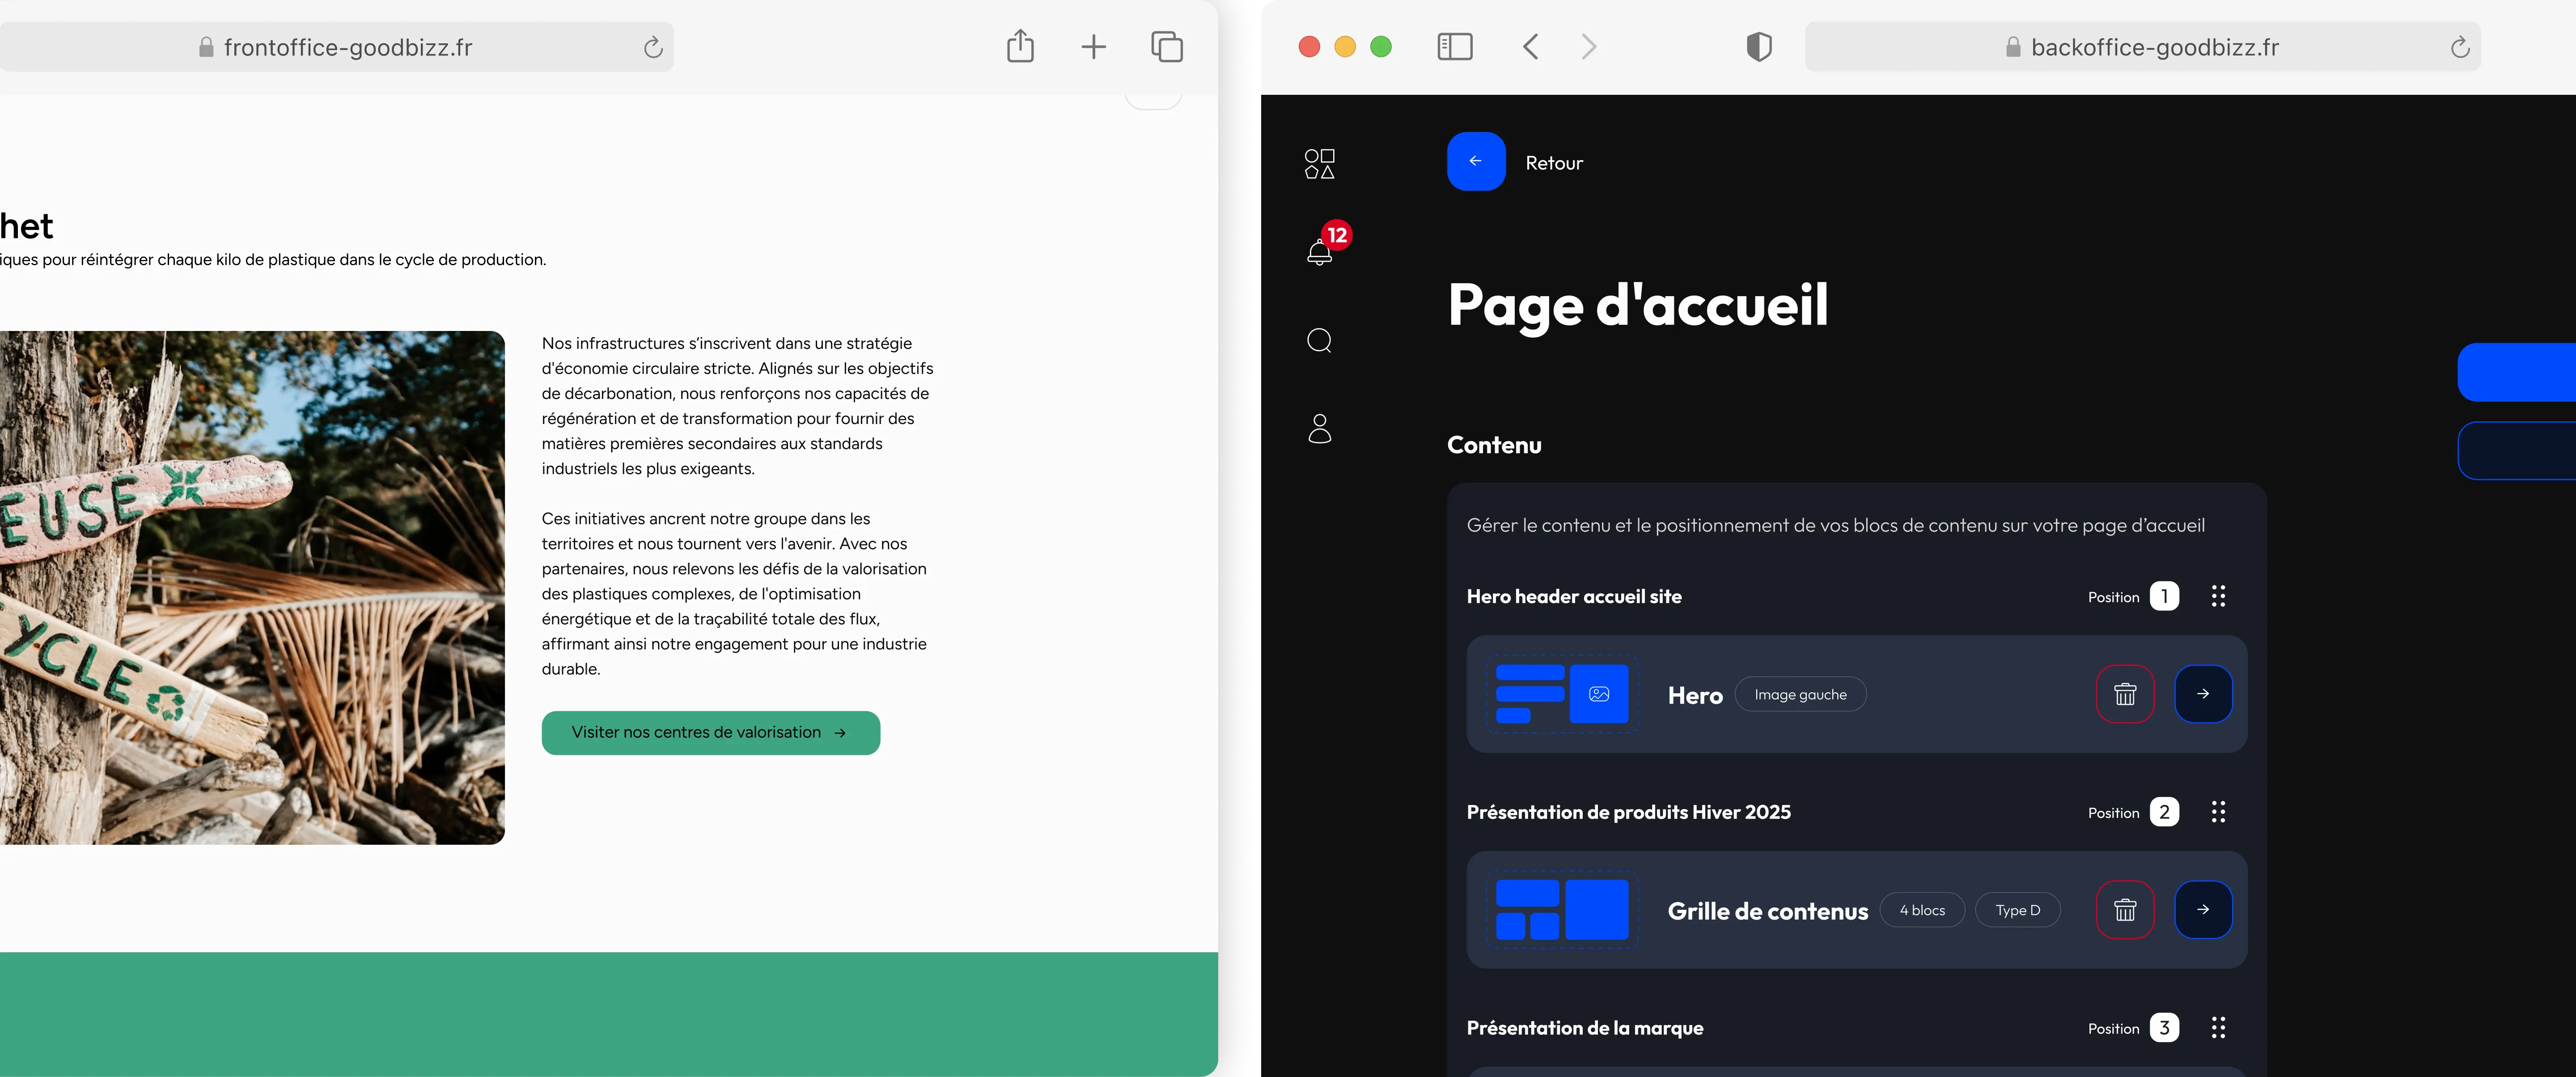The height and width of the screenshot is (1077, 2576).
Task: Open the notifications bell with badge 12
Action: (1320, 251)
